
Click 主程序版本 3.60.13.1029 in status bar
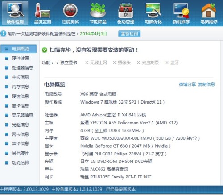coord(24,189)
